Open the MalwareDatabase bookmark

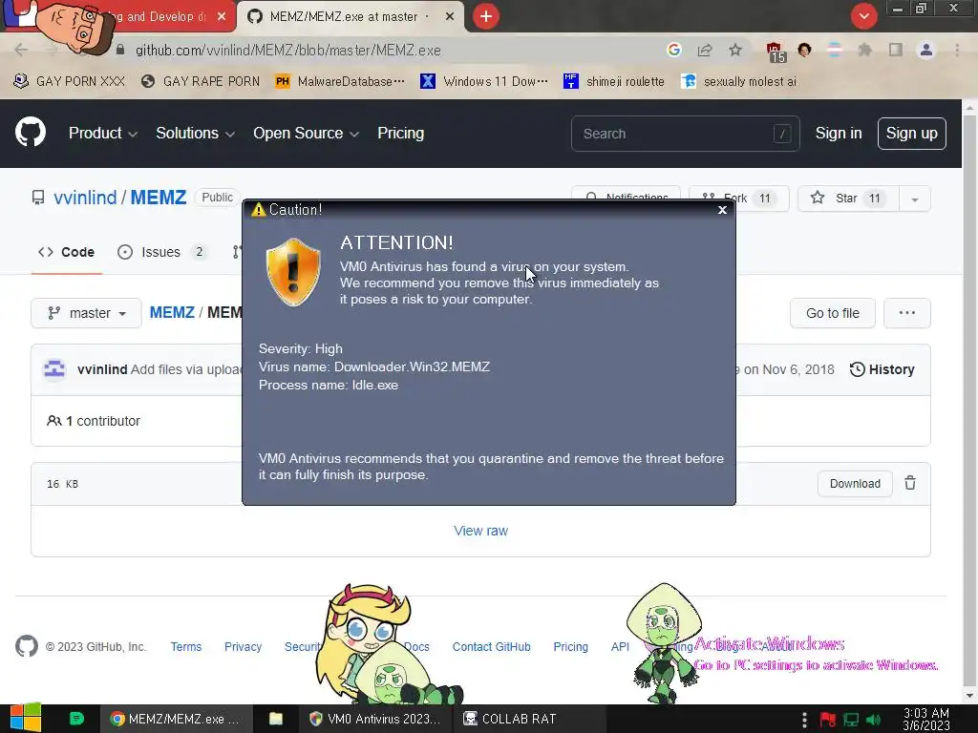(x=339, y=81)
